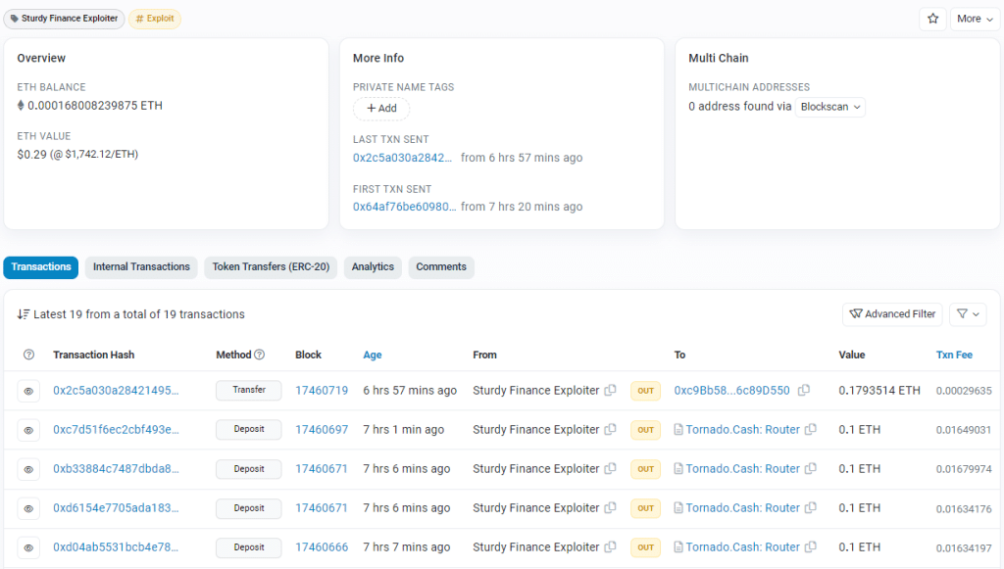Preview transaction 0xc7d51f6ec2cbf493e with eye icon

28,430
